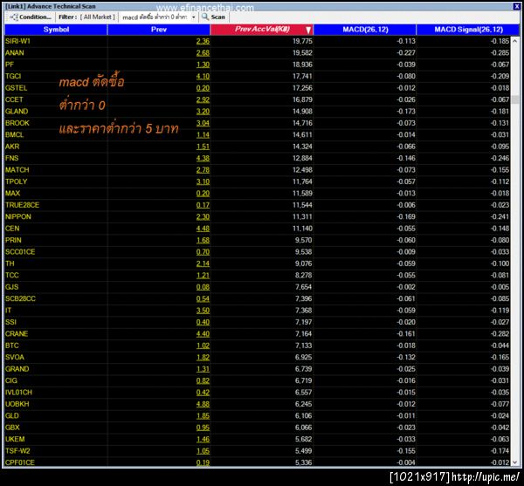
Task: Sort by Prev AccVal column header
Action: [262, 30]
